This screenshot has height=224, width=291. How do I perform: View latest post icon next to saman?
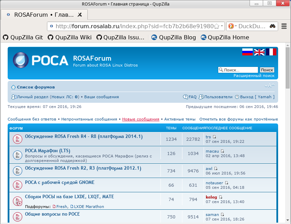pyautogui.click(x=222, y=215)
